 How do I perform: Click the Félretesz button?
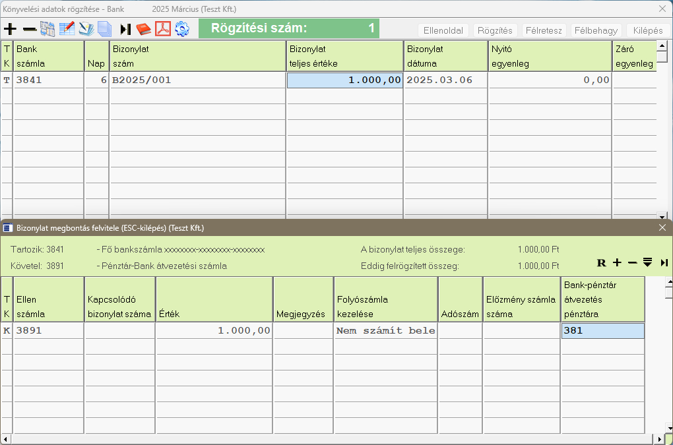[544, 30]
